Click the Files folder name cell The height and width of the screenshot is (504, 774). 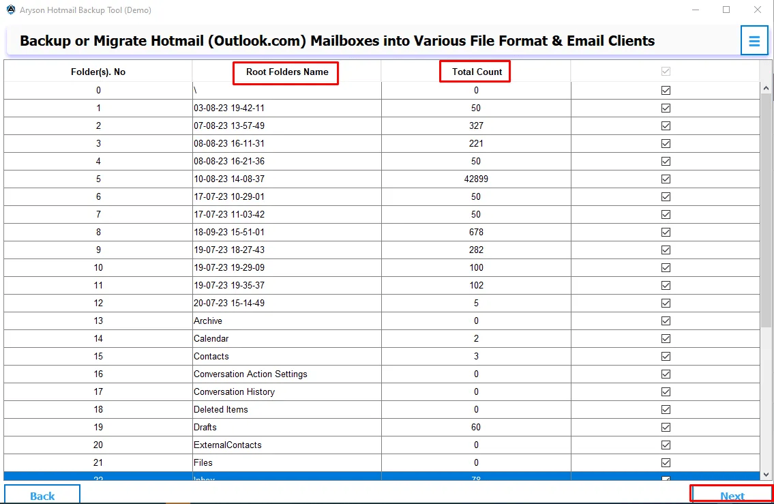tap(287, 463)
